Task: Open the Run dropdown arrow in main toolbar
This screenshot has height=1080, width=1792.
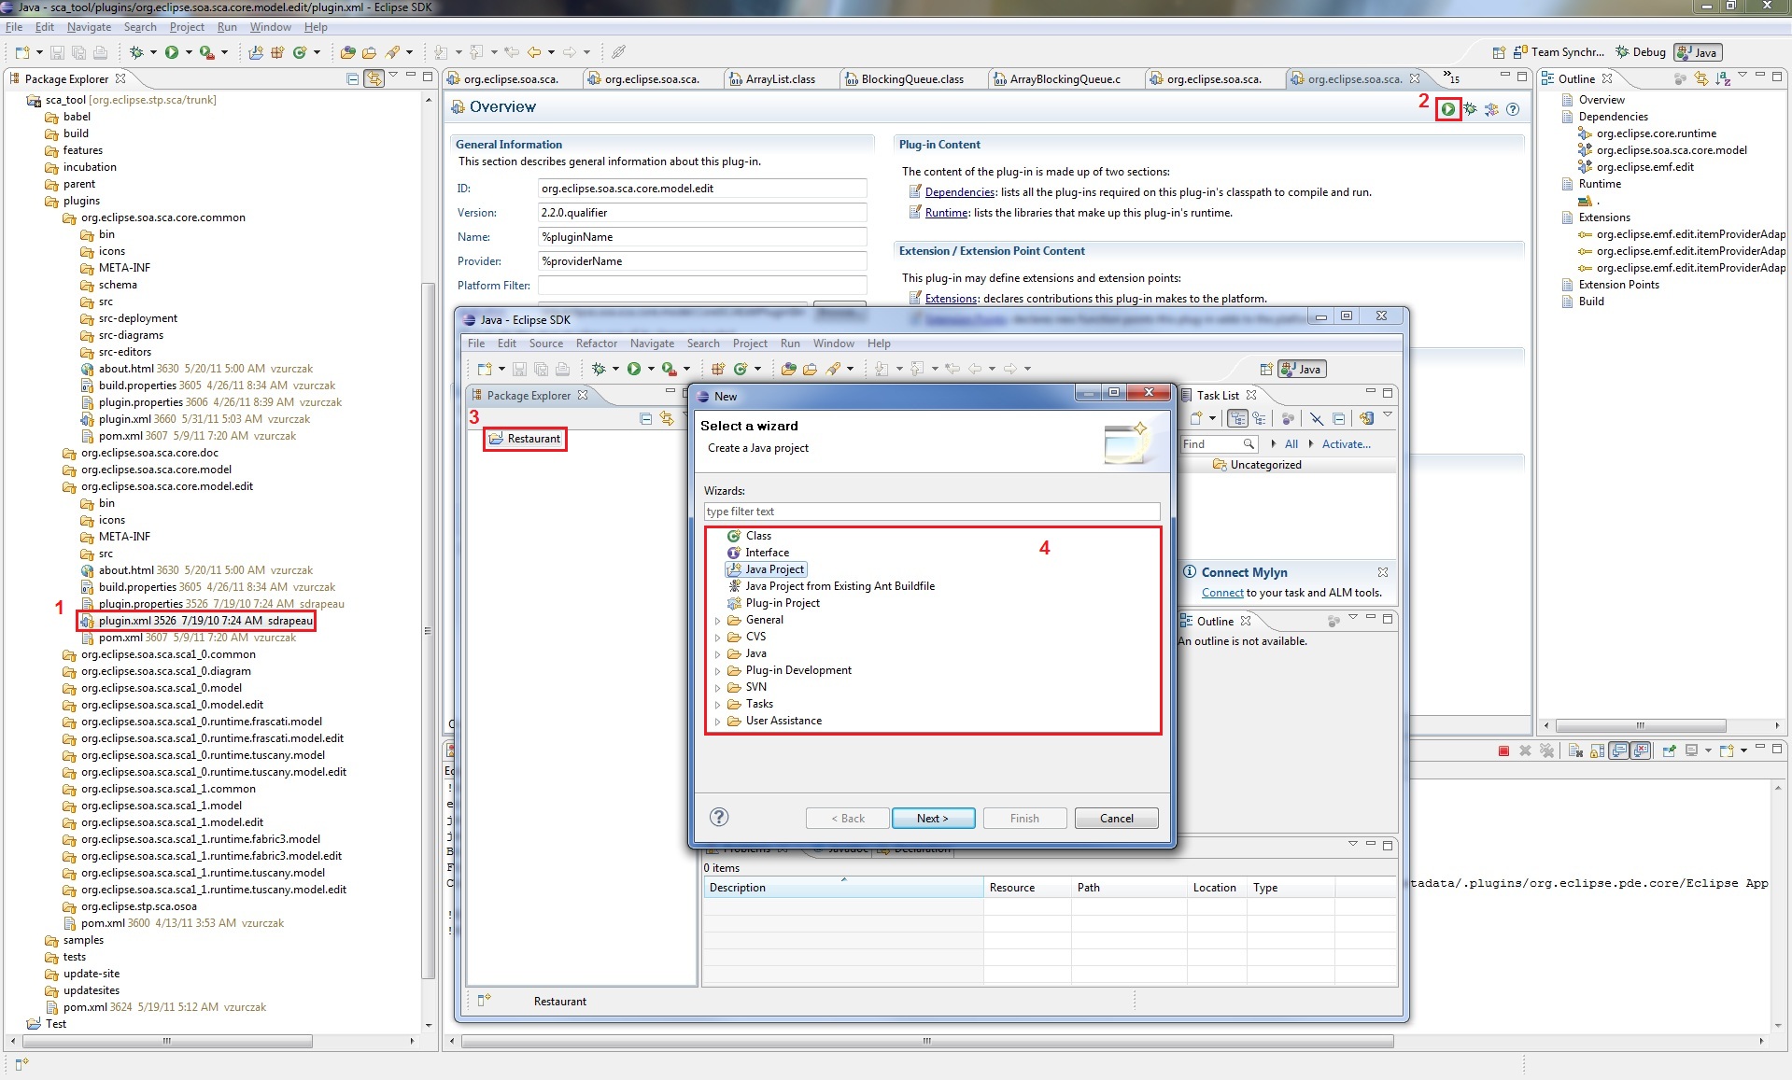Action: tap(188, 52)
